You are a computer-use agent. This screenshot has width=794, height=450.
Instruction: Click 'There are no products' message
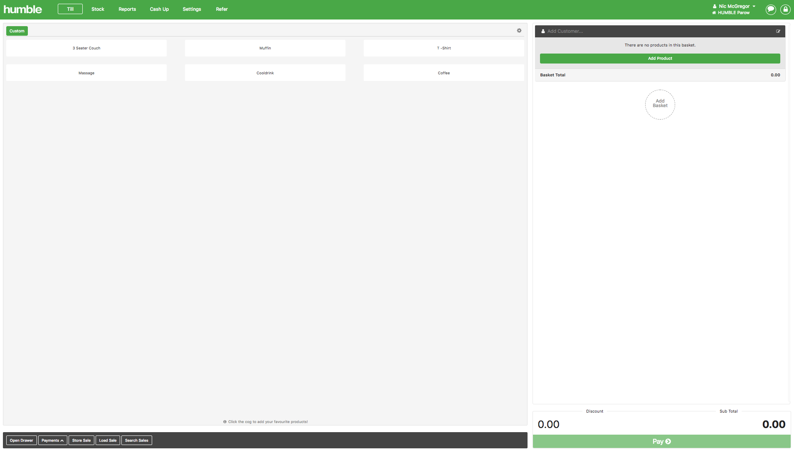pyautogui.click(x=660, y=45)
